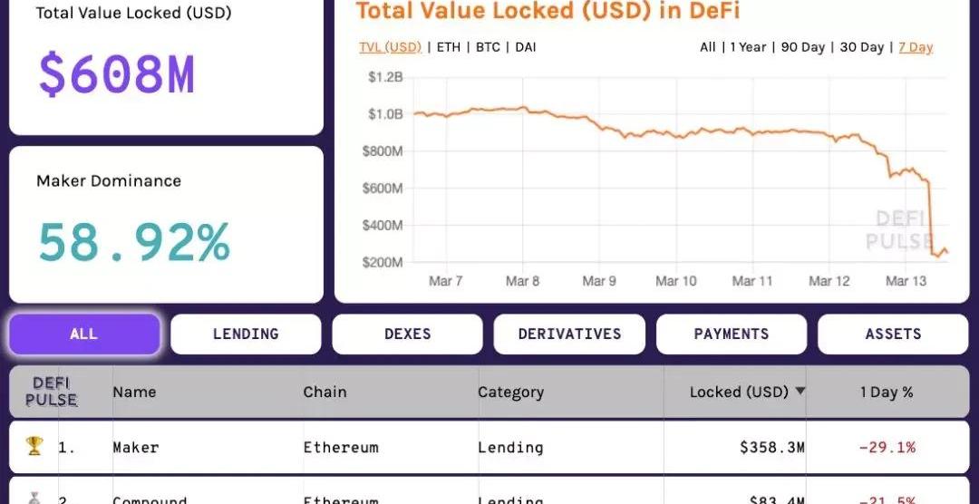The height and width of the screenshot is (504, 979).
Task: Open the DEXES category tab
Action: [x=407, y=334]
